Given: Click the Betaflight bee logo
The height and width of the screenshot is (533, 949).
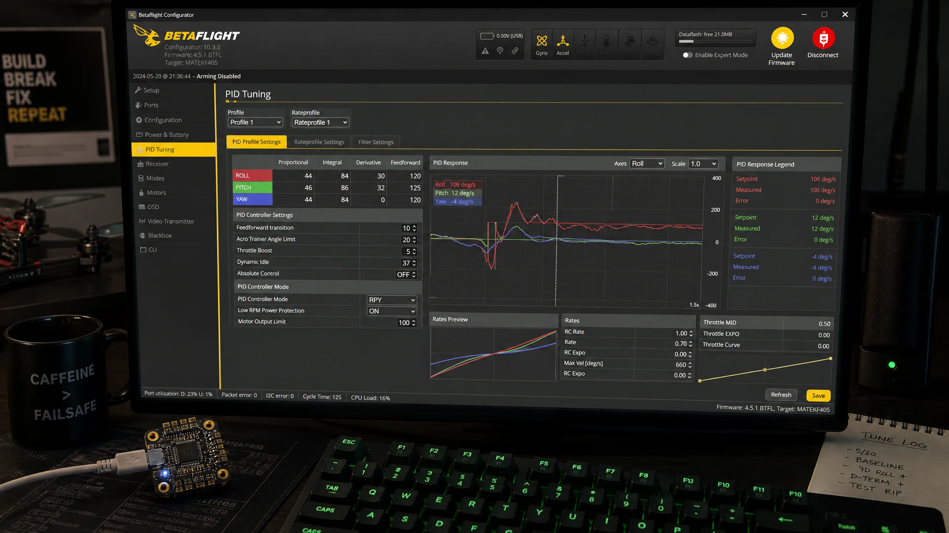Looking at the screenshot, I should pos(147,35).
